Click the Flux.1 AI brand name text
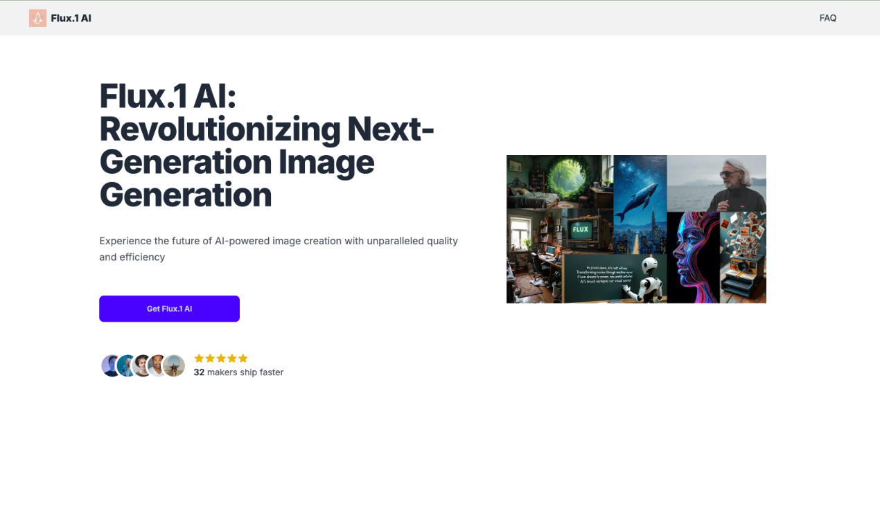The height and width of the screenshot is (526, 880). pyautogui.click(x=71, y=18)
